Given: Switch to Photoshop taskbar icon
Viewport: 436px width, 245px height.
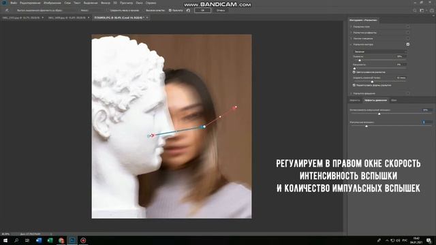Looking at the screenshot, I should 72,240.
